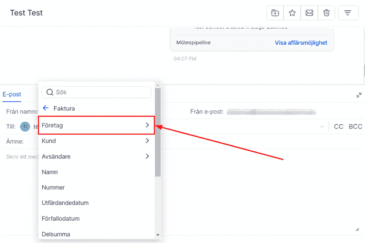The width and height of the screenshot is (365, 243).
Task: Click the add-to-folder icon in header
Action: point(275,13)
